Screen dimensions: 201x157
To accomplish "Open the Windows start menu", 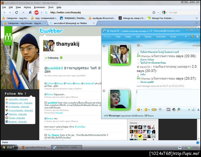I will pyautogui.click(x=9, y=147).
